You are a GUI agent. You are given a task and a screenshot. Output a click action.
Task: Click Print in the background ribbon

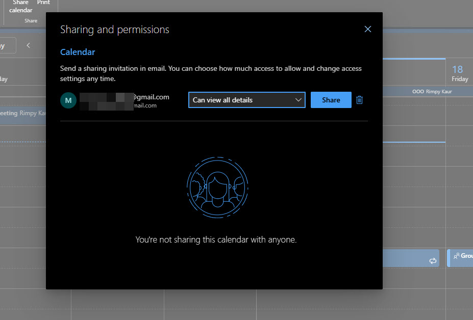click(x=43, y=3)
